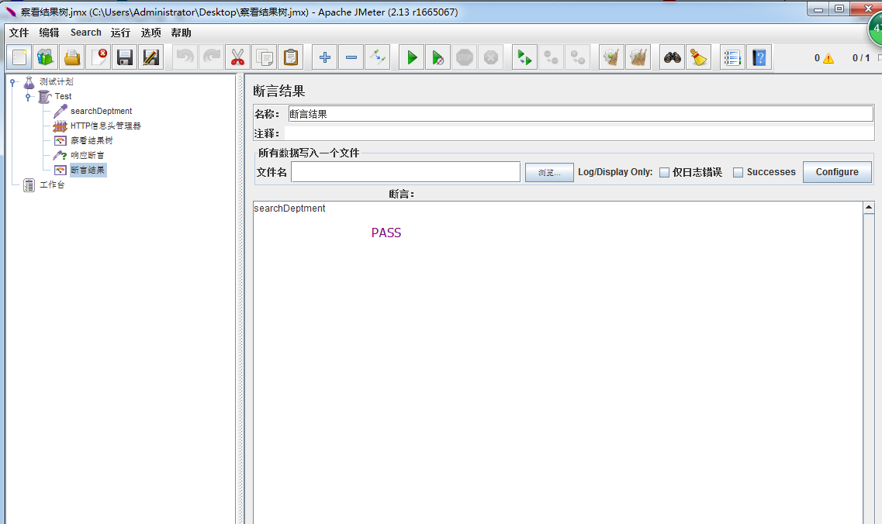
Task: Start test with no pauses icon
Action: [x=438, y=57]
